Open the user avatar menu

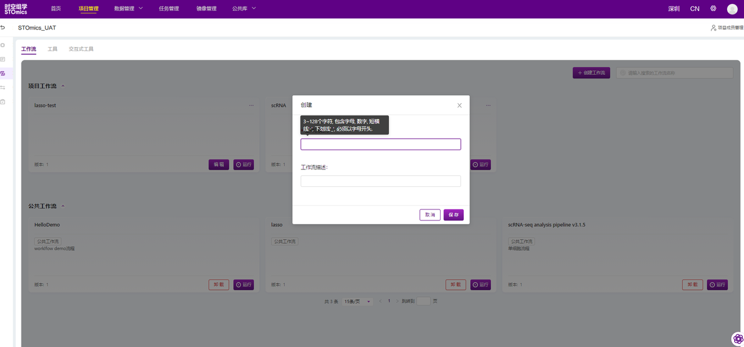click(x=732, y=9)
